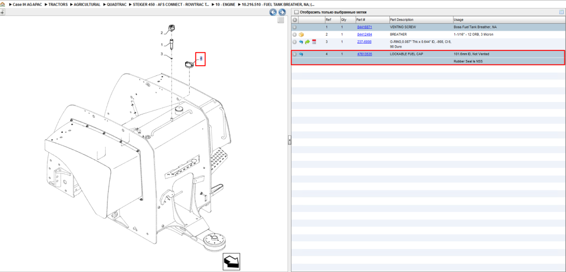Image resolution: width=566 pixels, height=272 pixels.
Task: Click the gray square button above the diagram
Action: pyautogui.click(x=281, y=20)
